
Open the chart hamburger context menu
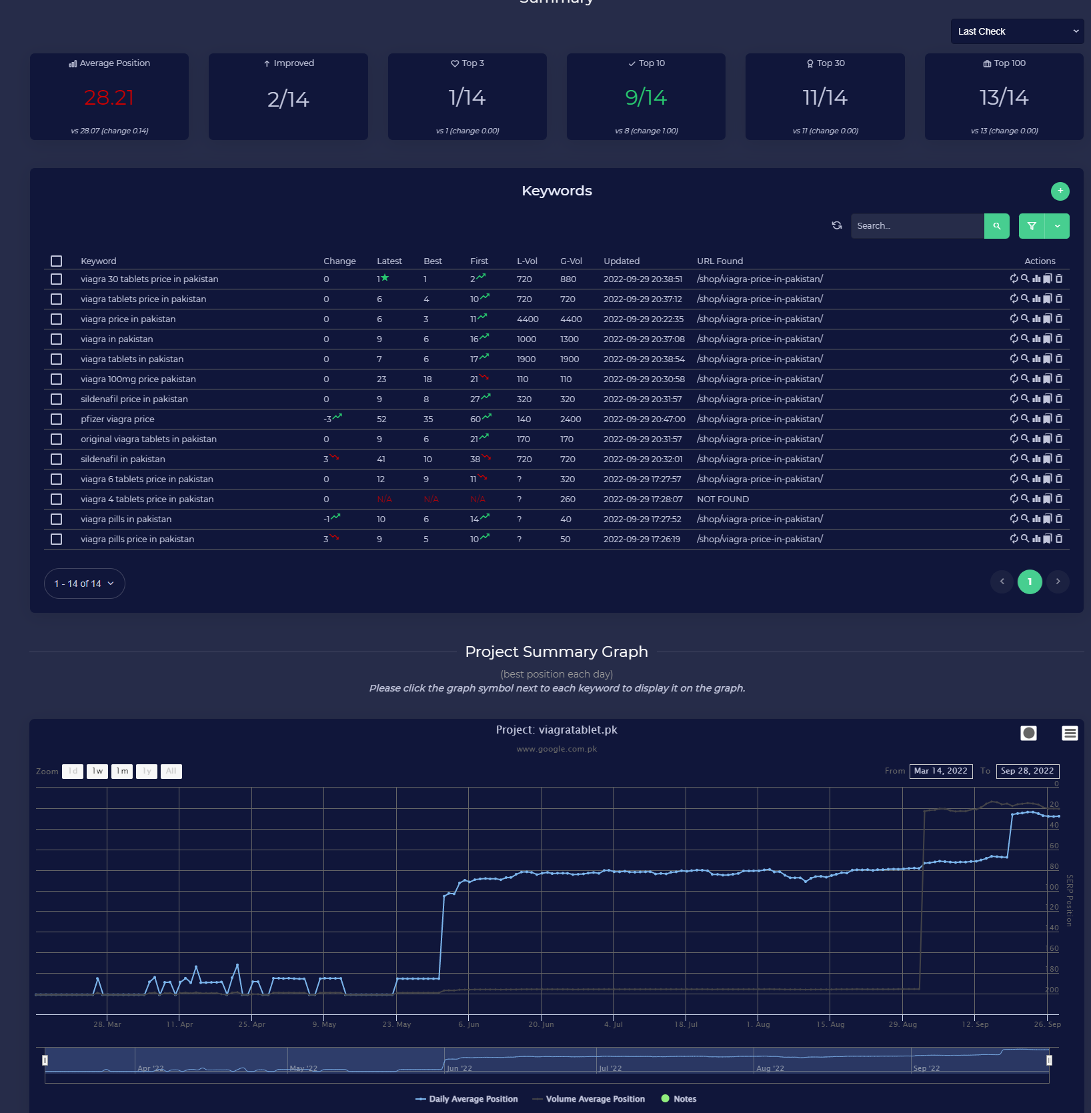(1069, 734)
